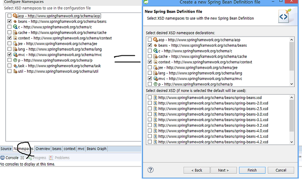Click the lang icon in the dialog namespace list
This screenshot has height=180, width=302.
point(156,73)
